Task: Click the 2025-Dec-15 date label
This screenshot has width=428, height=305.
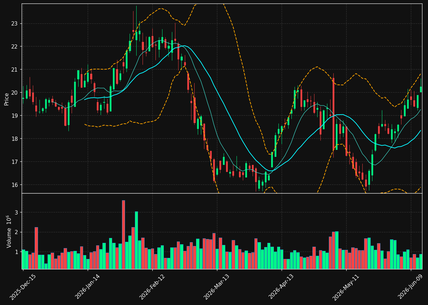Action: coord(23,287)
